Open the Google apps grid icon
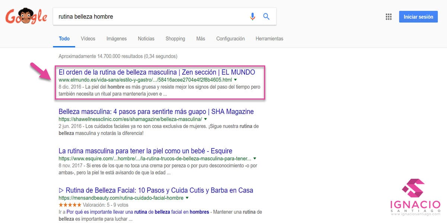Viewport: 447px width, 223px height. click(x=389, y=17)
